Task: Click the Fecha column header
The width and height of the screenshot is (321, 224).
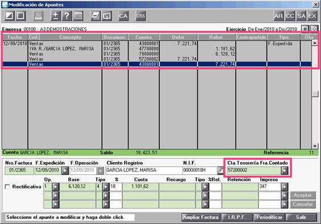Action: click(15, 37)
